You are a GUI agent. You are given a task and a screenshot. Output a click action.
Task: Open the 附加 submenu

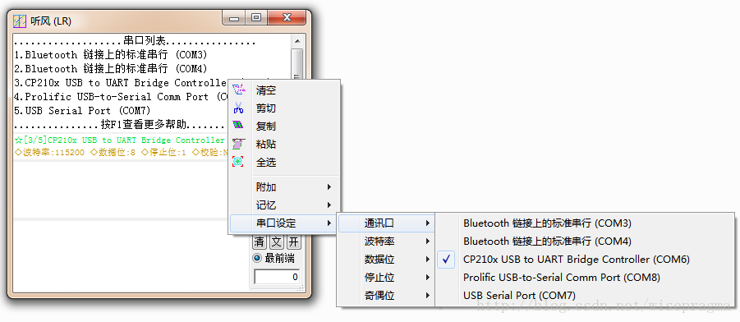point(284,187)
